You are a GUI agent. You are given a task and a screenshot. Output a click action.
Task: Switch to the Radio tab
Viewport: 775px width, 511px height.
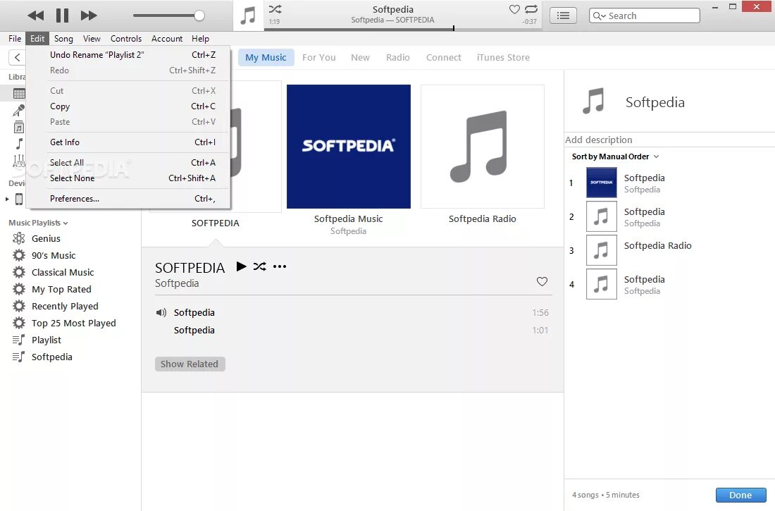(398, 57)
